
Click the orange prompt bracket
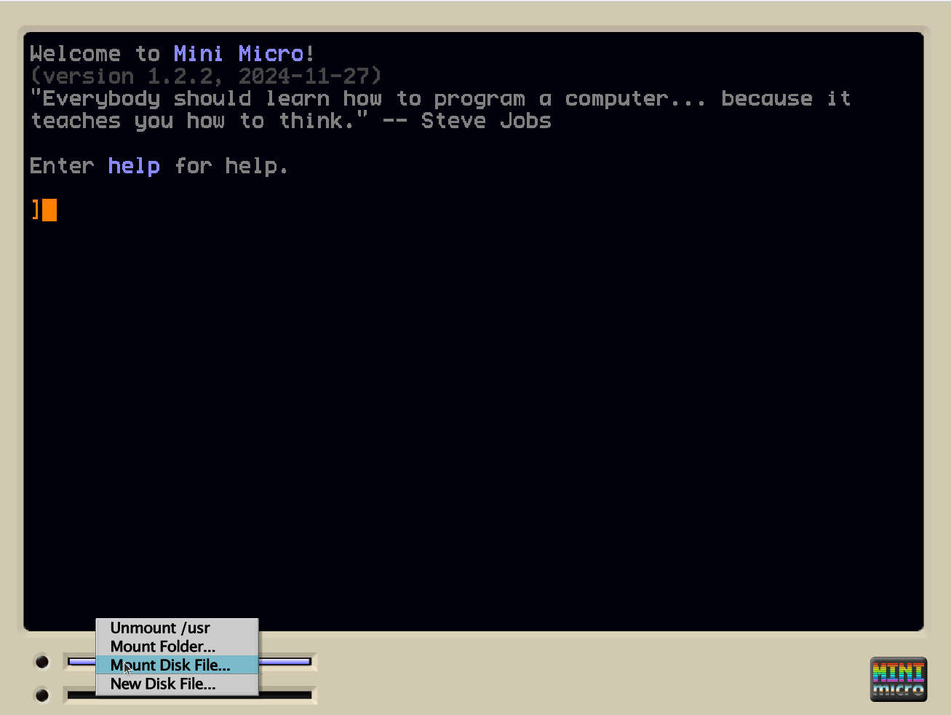(35, 210)
